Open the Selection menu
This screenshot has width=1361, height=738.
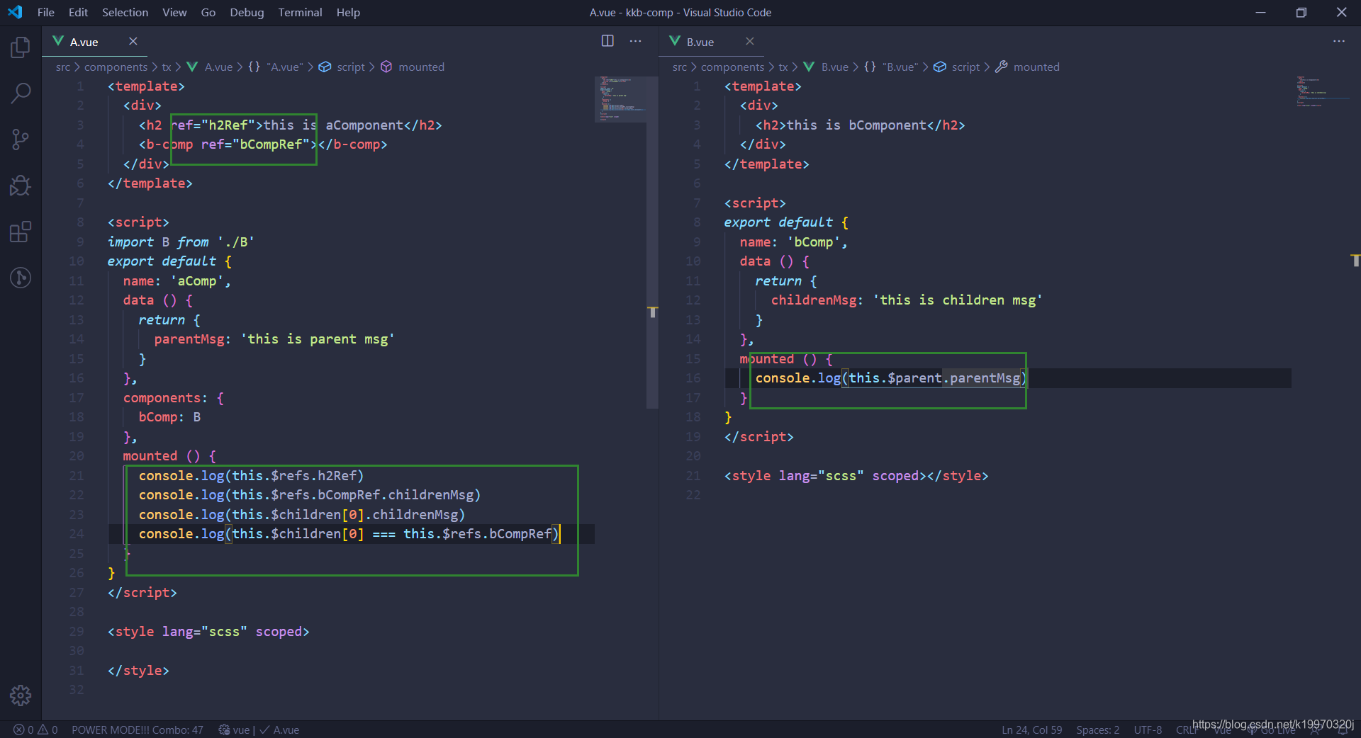[125, 12]
